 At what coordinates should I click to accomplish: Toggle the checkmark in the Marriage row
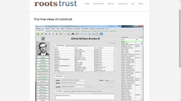(x=115, y=58)
